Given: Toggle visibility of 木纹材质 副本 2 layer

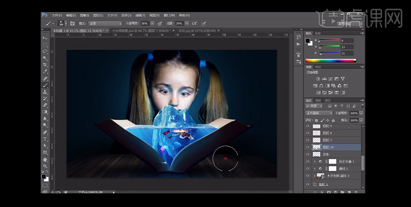Looking at the screenshot, I should click(x=308, y=176).
